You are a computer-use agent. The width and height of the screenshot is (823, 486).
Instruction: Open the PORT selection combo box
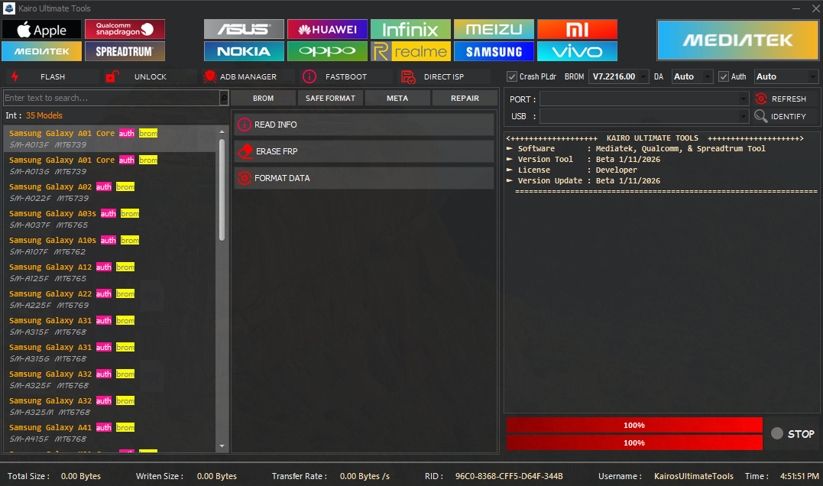[x=643, y=99]
